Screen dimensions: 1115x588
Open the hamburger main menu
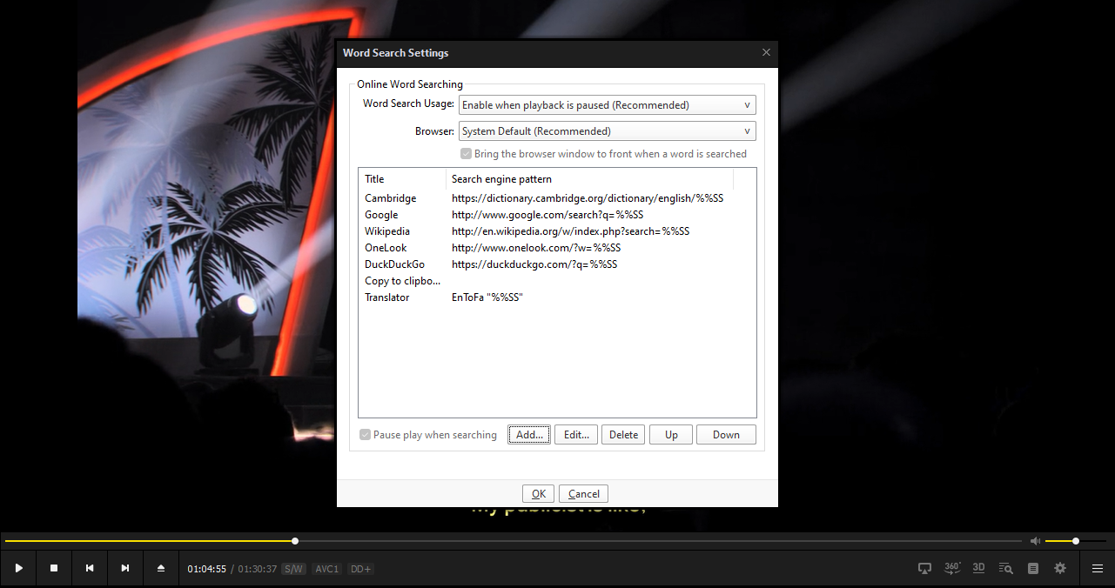pos(1098,568)
